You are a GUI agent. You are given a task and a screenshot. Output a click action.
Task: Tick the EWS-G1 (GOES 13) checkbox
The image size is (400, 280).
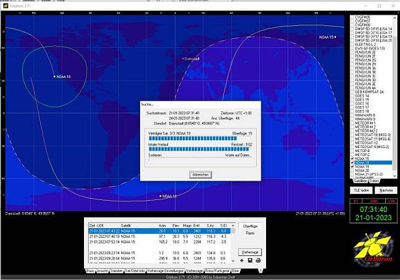353,48
